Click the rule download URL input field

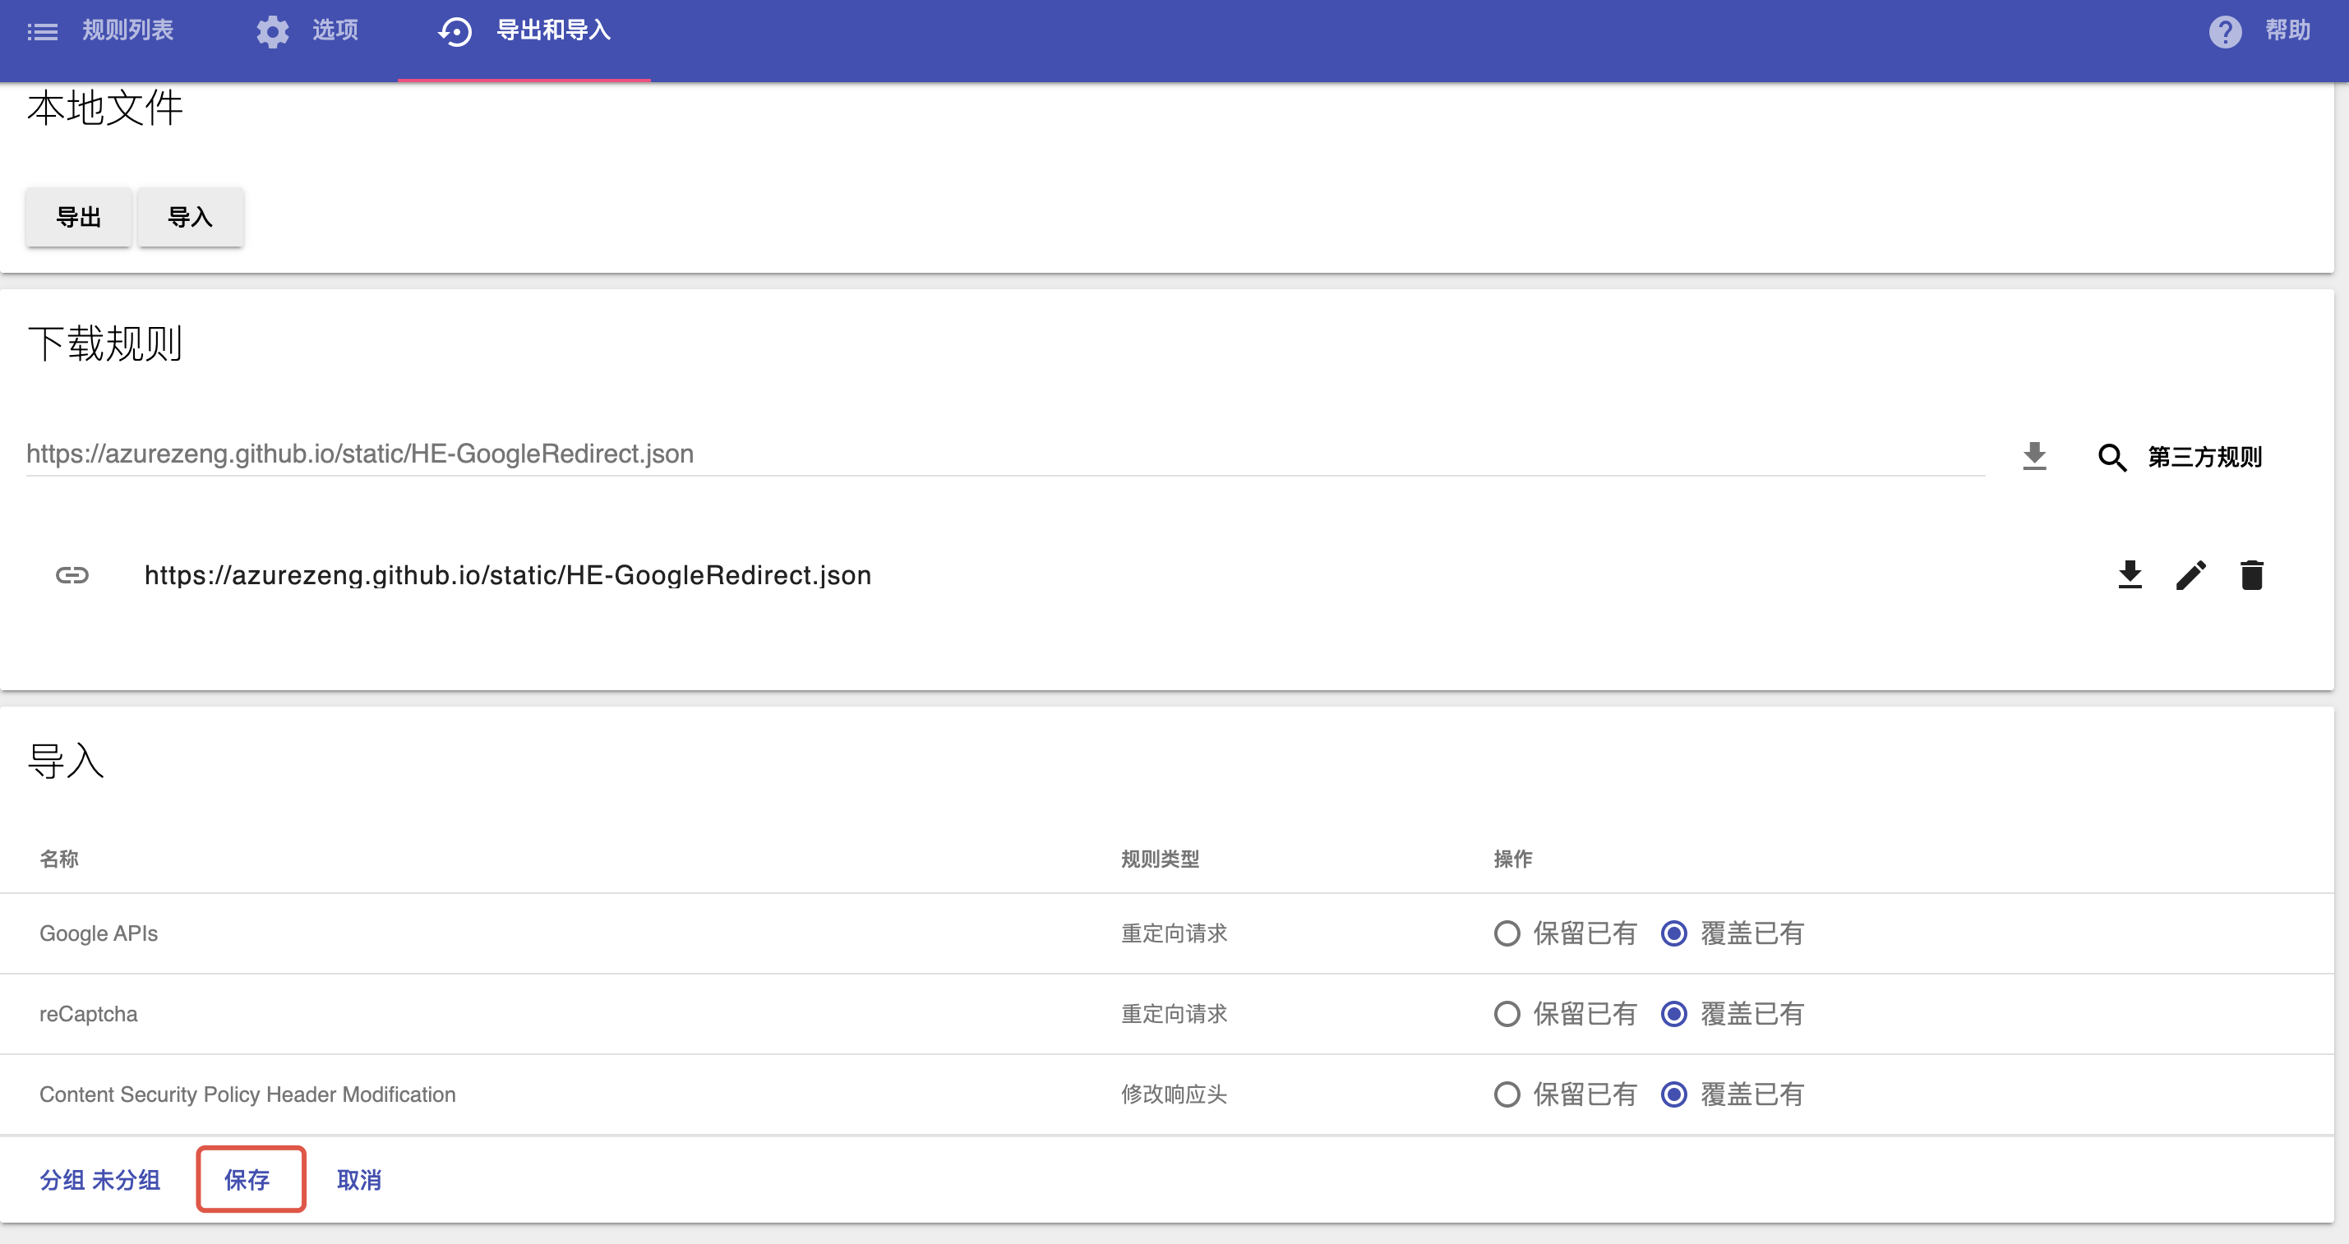tap(1003, 454)
